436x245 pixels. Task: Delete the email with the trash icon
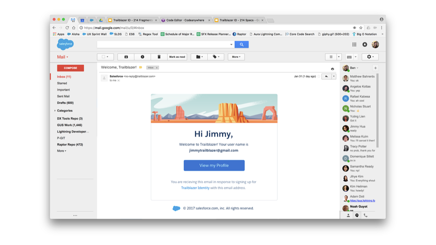pos(159,57)
